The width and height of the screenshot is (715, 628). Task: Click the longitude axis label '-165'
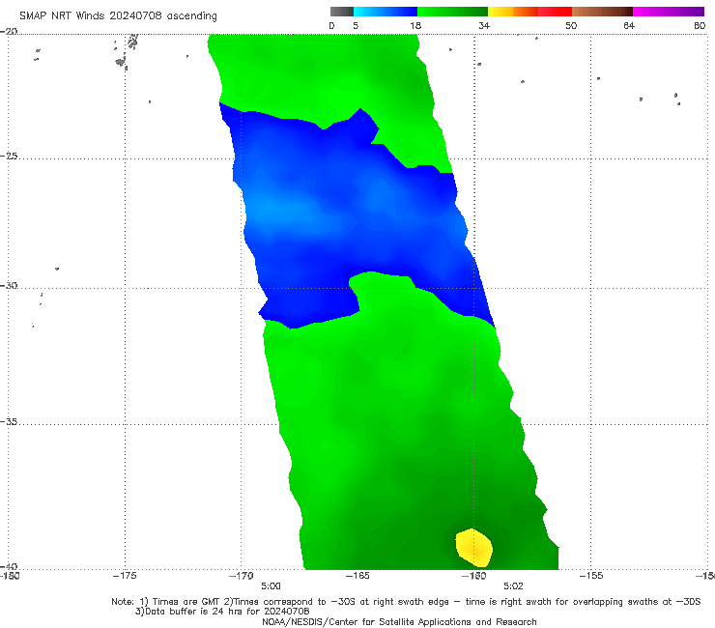[x=357, y=576]
